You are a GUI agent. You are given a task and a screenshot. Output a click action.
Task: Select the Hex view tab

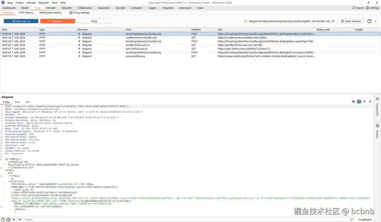tap(28, 102)
